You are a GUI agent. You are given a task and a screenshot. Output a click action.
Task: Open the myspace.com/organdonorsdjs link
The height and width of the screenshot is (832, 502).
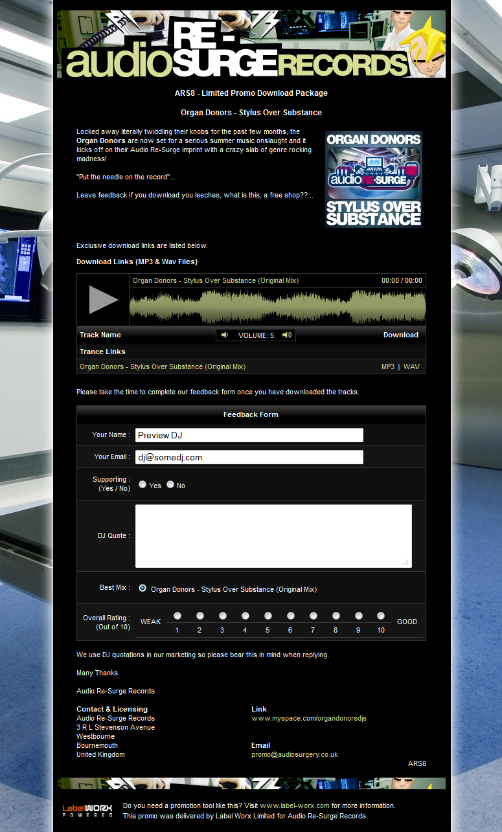[x=309, y=718]
